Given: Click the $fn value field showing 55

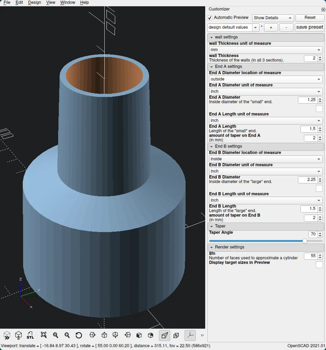Looking at the screenshot, I should tap(311, 256).
